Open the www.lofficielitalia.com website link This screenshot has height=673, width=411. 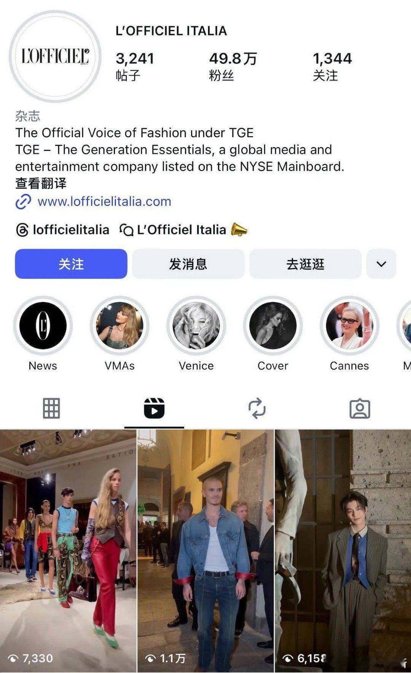104,201
